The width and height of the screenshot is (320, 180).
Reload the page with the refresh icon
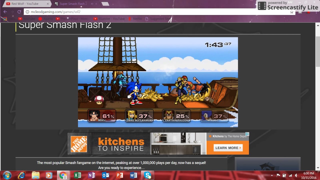(19, 12)
